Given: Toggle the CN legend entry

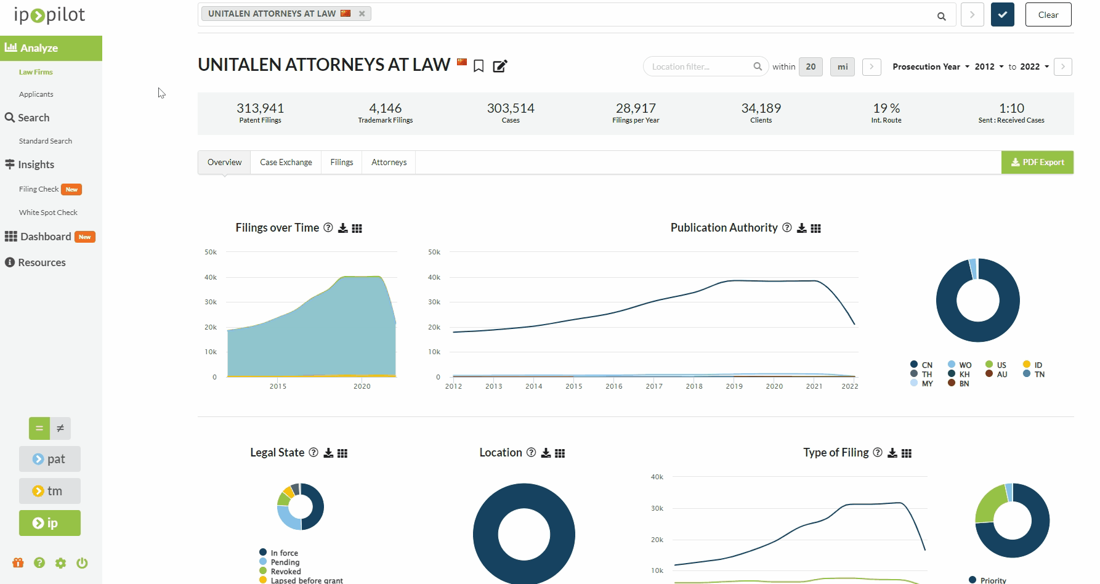Looking at the screenshot, I should (921, 365).
